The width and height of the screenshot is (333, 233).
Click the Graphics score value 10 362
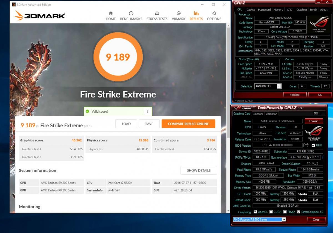[x=77, y=140]
